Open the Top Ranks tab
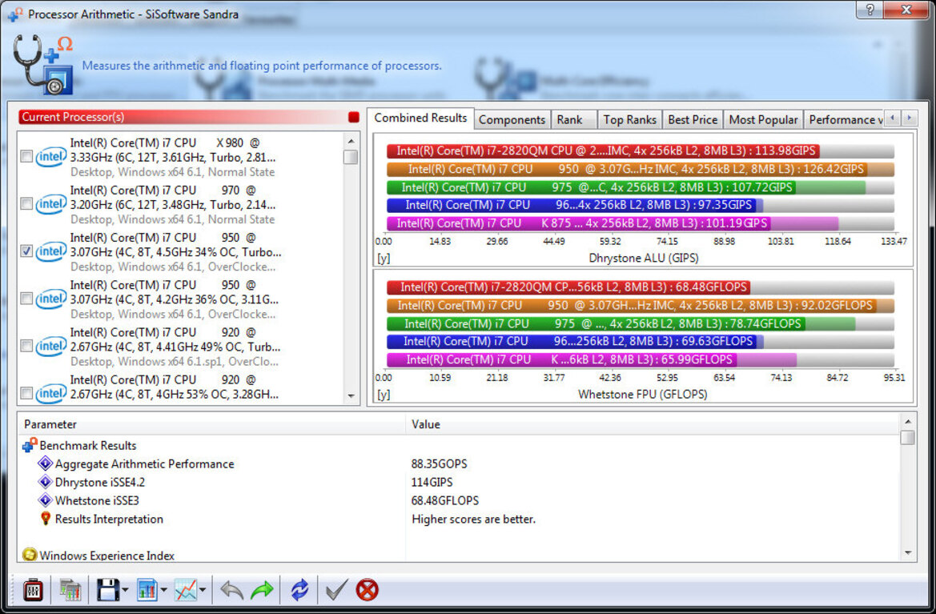Screen dimensions: 936x614 629,120
